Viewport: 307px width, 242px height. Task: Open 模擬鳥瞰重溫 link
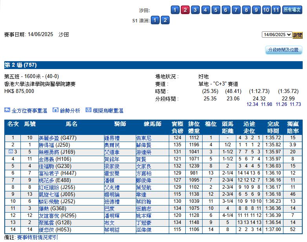pyautogui.click(x=108, y=111)
